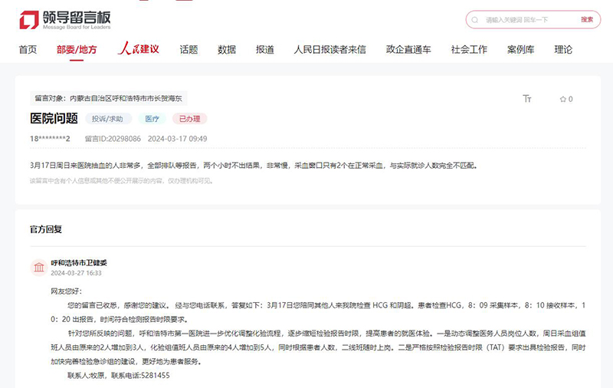Click the search magnifier icon

(x=474, y=20)
